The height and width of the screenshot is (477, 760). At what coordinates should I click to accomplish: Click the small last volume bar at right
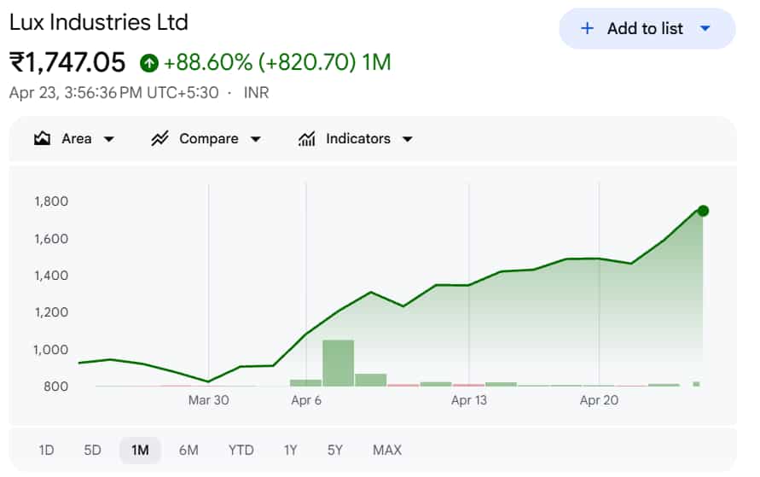(x=697, y=384)
